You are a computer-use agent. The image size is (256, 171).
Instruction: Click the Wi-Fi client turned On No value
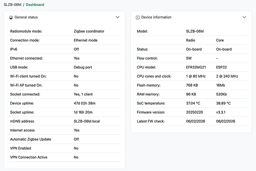click(76, 76)
